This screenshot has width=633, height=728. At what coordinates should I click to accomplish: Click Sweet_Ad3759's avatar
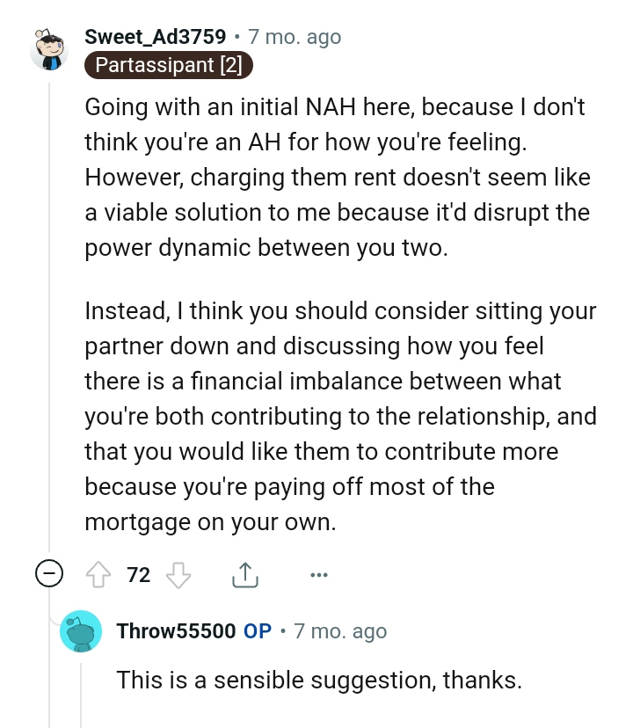(50, 50)
